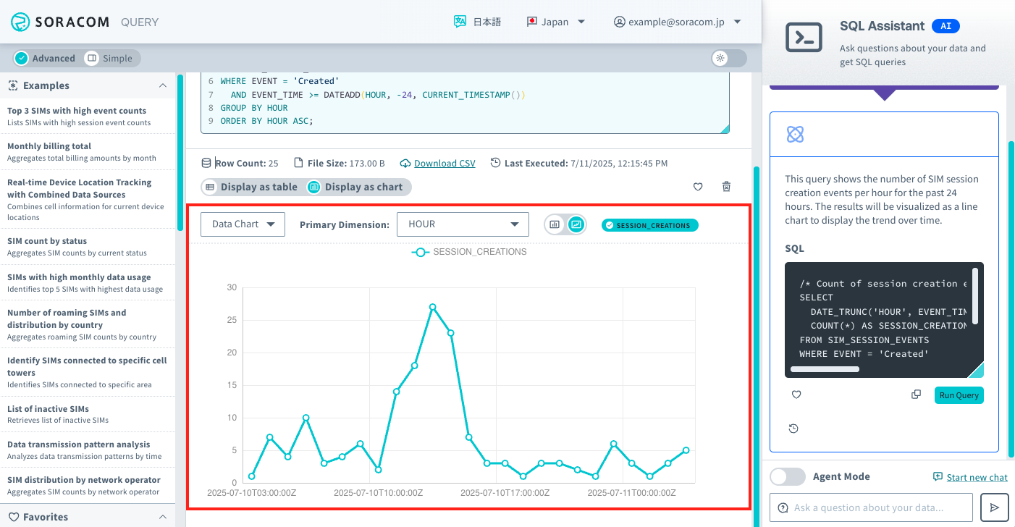Click the SQL Assistant terminal icon
This screenshot has width=1015, height=527.
click(804, 38)
